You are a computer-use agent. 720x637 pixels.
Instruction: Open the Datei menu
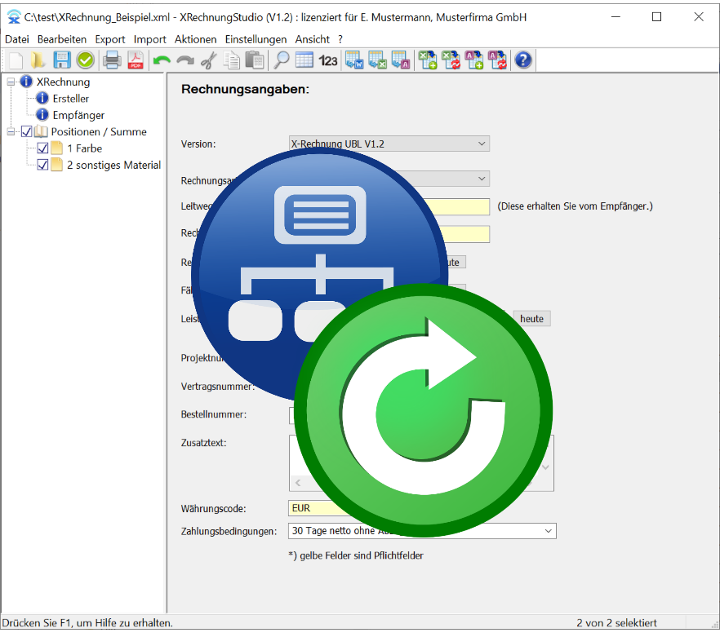click(17, 39)
